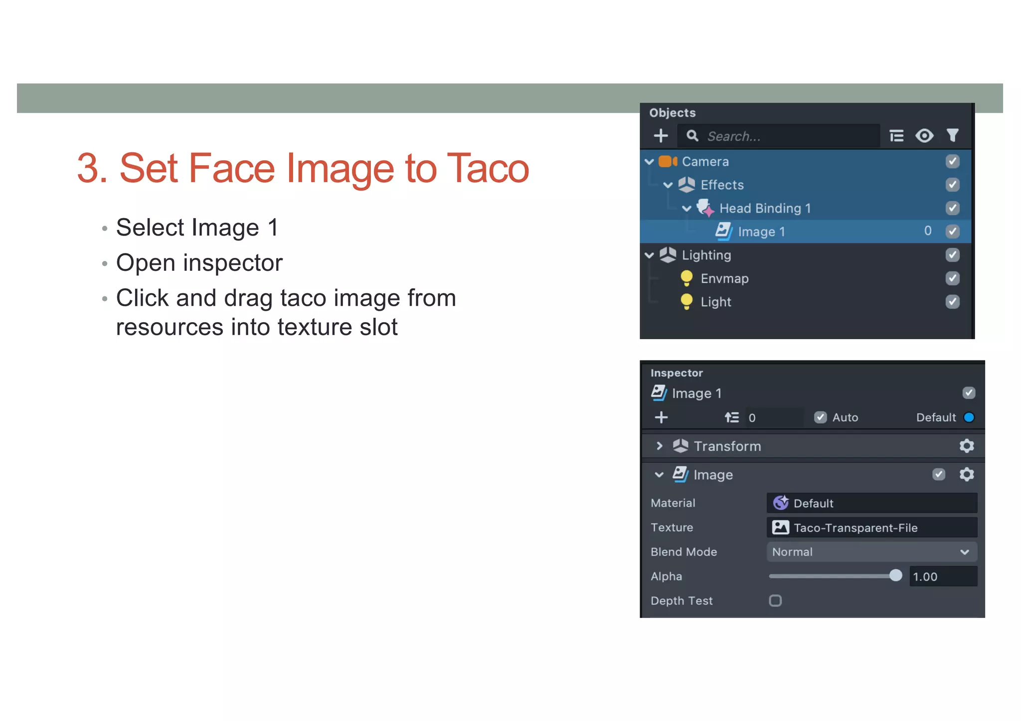
Task: Click the Lighting cube icon
Action: point(668,255)
